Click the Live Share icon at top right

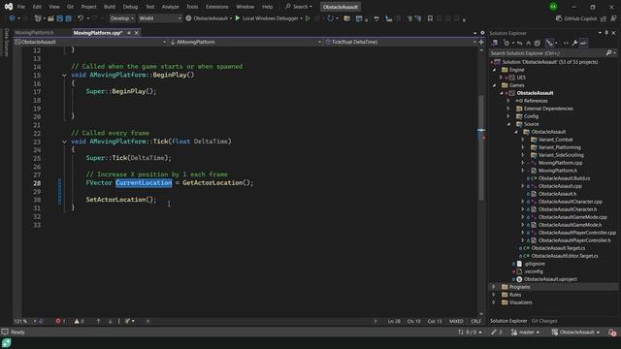[x=604, y=18]
